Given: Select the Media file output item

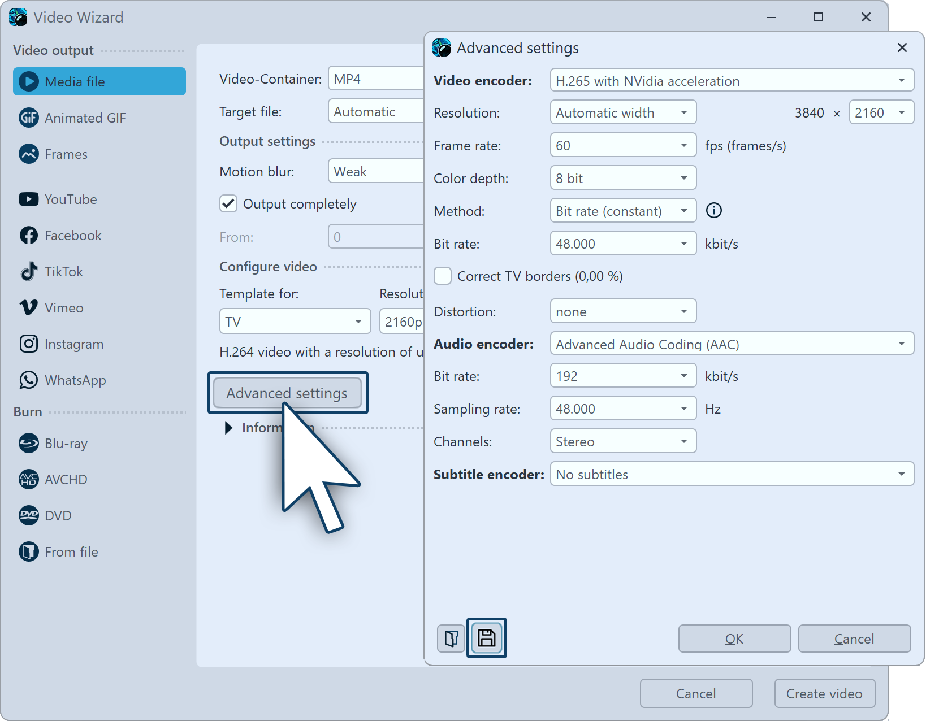Looking at the screenshot, I should point(99,82).
